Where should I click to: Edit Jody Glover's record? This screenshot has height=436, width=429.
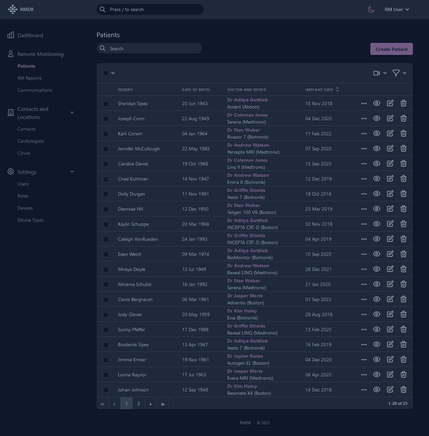click(x=390, y=314)
